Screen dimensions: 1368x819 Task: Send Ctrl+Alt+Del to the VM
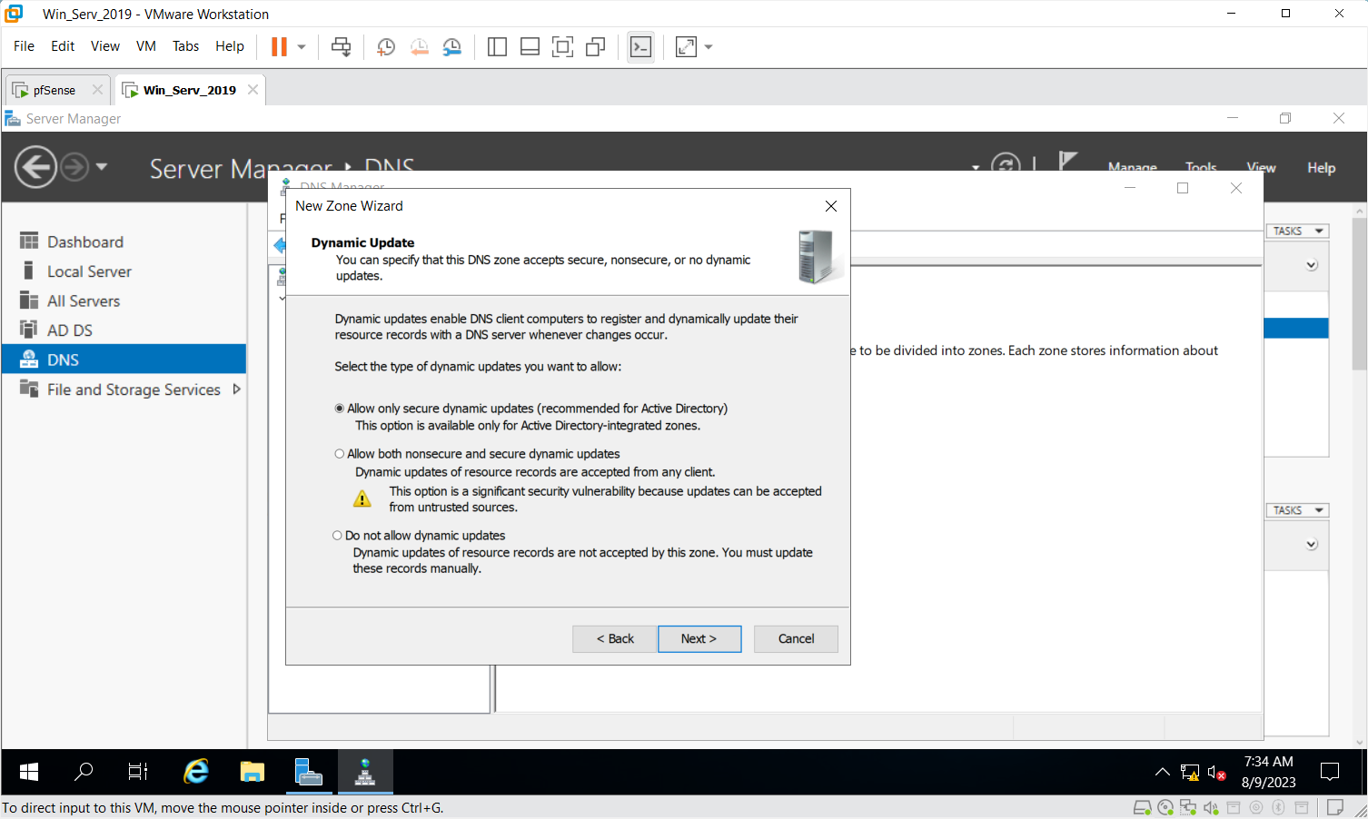342,47
